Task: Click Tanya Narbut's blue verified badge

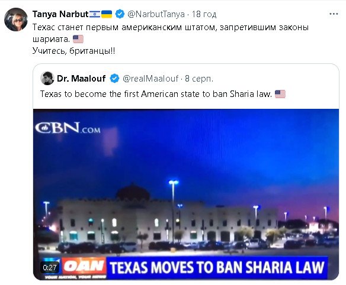Action: click(120, 14)
